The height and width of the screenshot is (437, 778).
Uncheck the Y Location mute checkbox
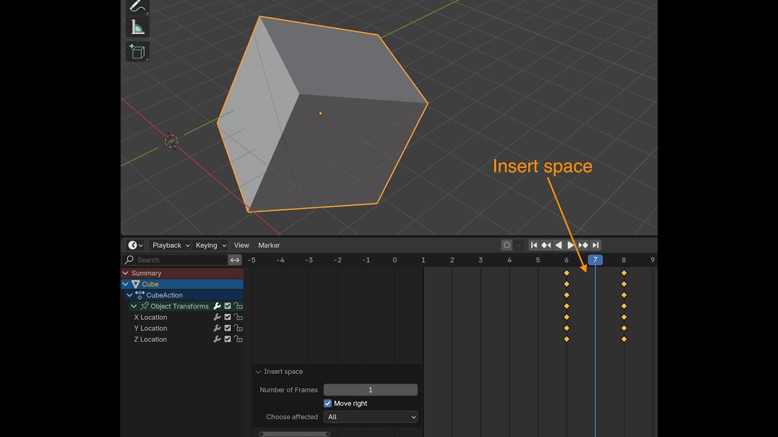coord(228,328)
